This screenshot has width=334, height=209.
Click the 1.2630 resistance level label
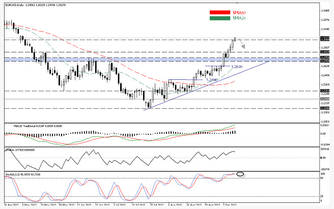click(x=237, y=67)
